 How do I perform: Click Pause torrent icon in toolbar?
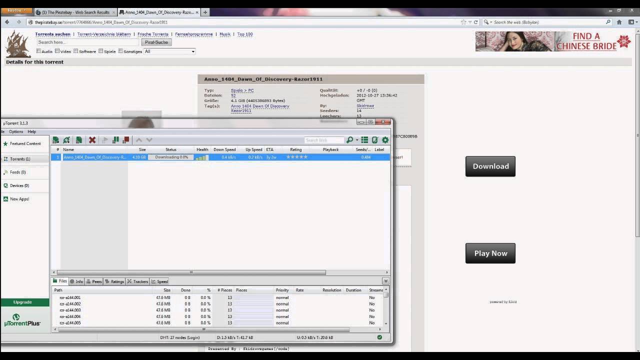coord(115,140)
